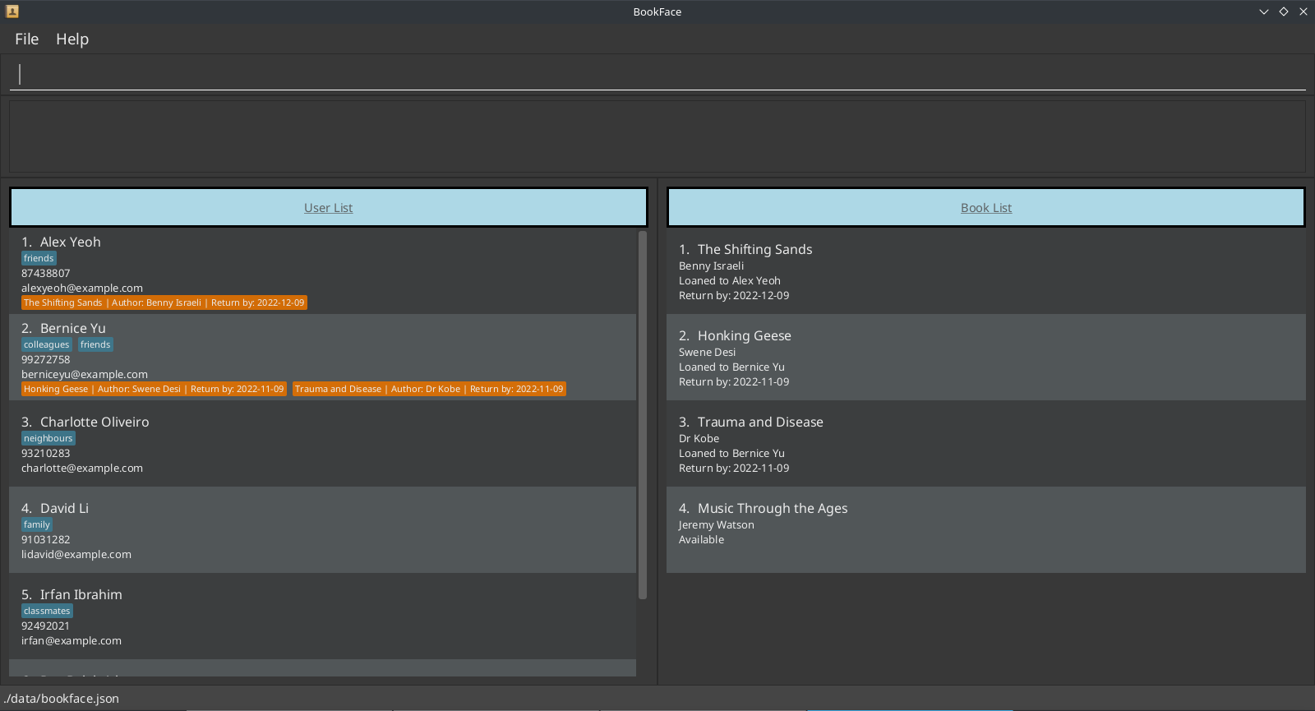Select the Honking Geese book title
Image resolution: width=1315 pixels, height=711 pixels.
745,335
